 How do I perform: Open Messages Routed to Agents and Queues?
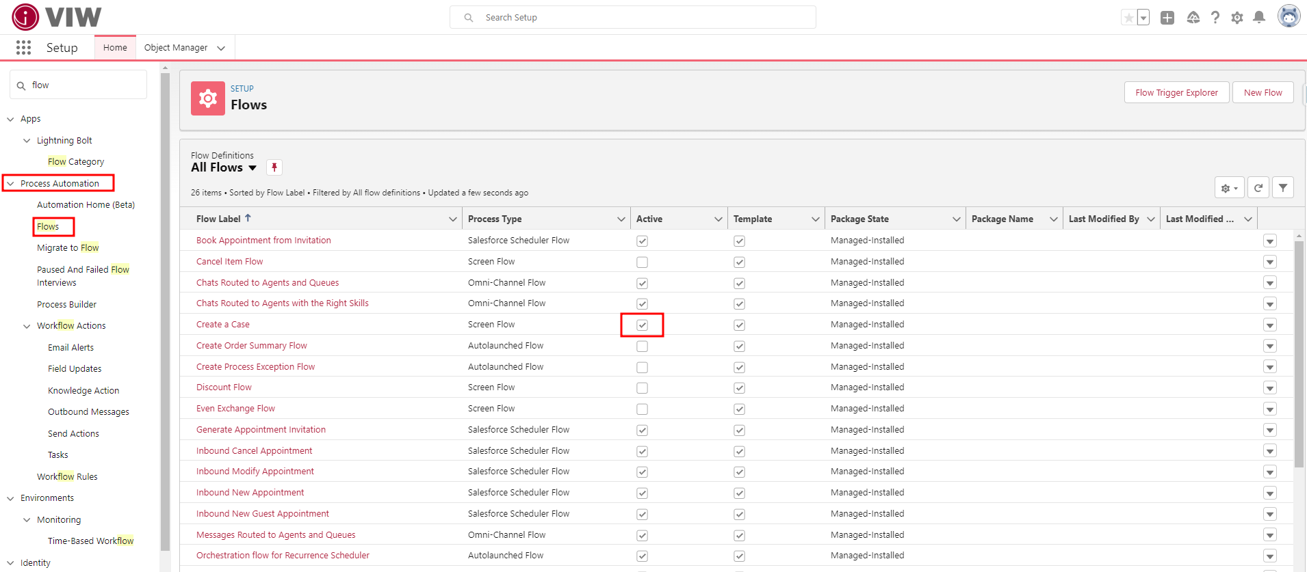(276, 534)
